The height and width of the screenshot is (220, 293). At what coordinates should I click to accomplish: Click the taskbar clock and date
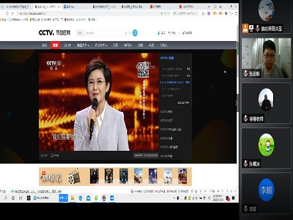click(218, 198)
